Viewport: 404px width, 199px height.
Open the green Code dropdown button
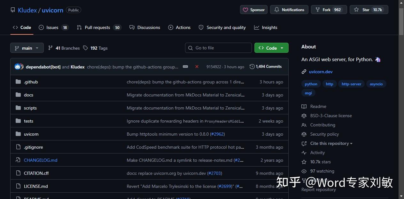pos(271,48)
